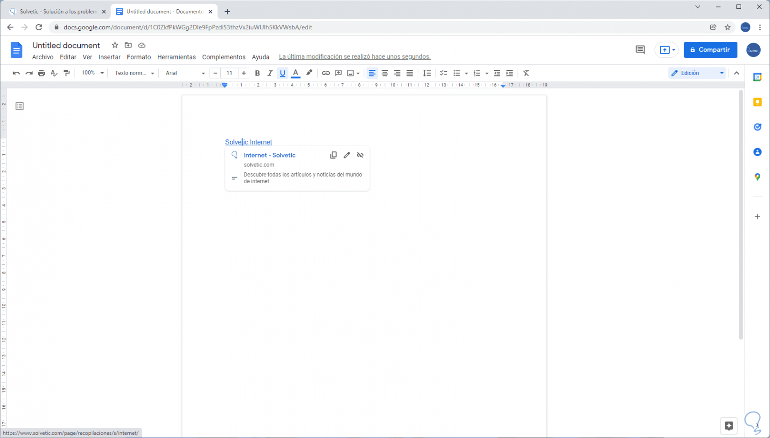The width and height of the screenshot is (770, 438).
Task: Toggle underline formatting
Action: (x=282, y=73)
